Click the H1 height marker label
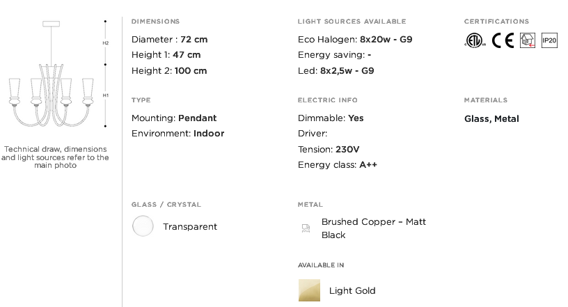568x307 pixels. click(105, 95)
